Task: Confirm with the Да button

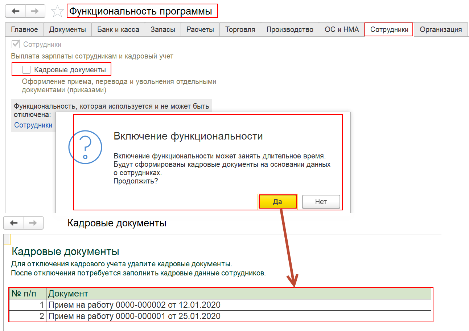Action: tap(277, 202)
